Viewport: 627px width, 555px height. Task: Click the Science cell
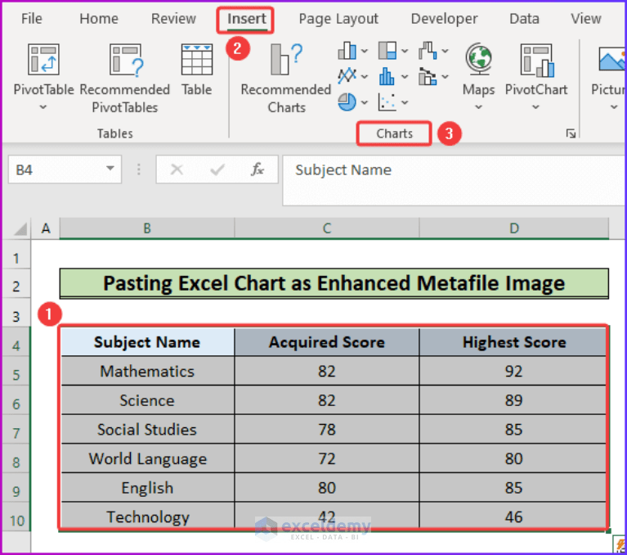point(147,400)
